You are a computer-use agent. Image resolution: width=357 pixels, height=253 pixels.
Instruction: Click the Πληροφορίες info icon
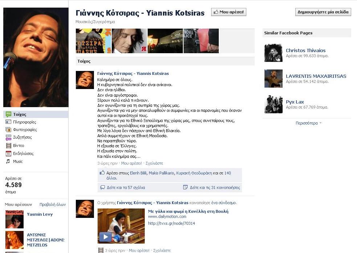tap(8, 122)
